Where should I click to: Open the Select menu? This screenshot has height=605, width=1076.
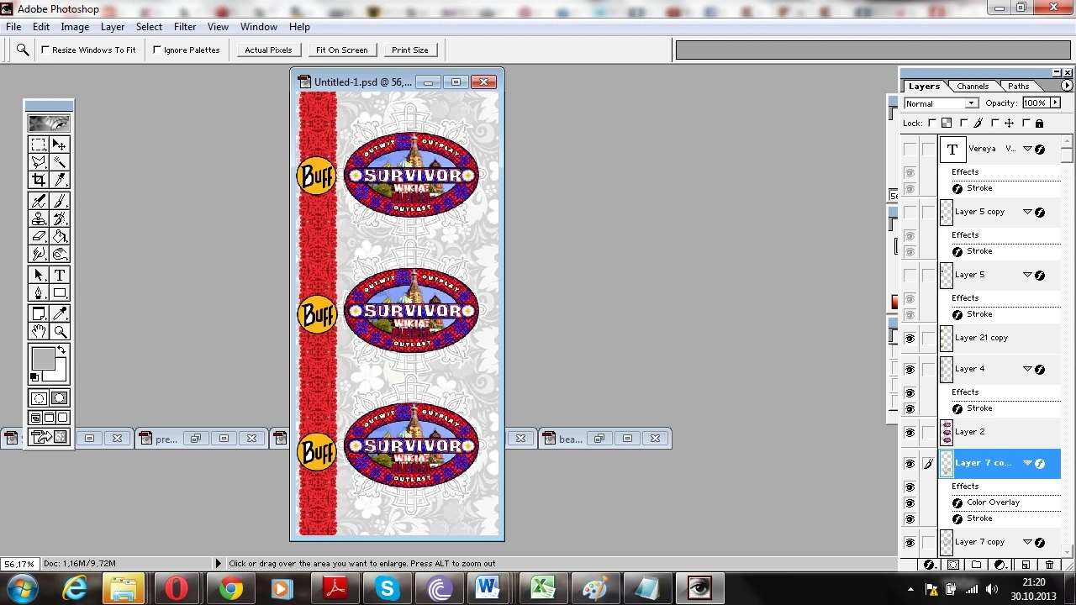(149, 27)
